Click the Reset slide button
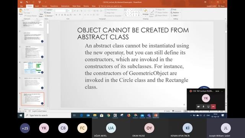The image size is (245, 138). [x=48, y=13]
